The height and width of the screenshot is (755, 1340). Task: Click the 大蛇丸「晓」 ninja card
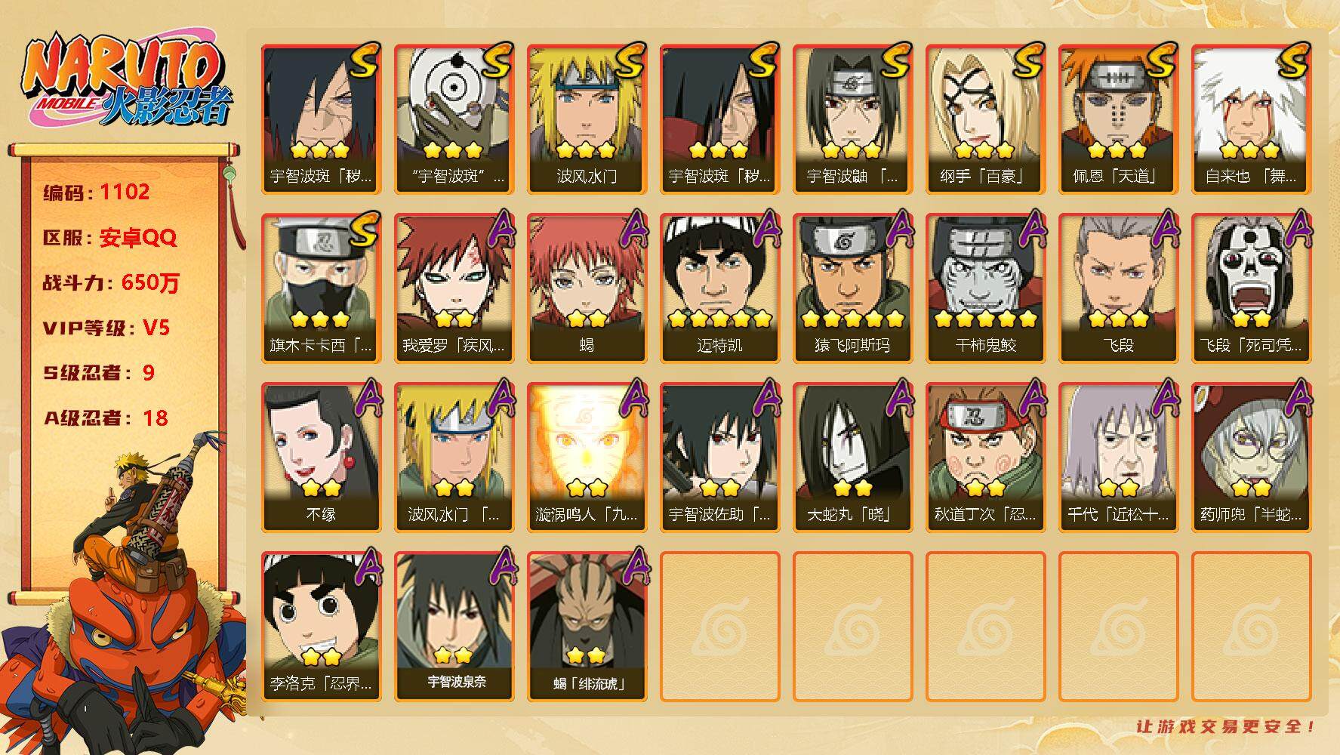click(852, 458)
